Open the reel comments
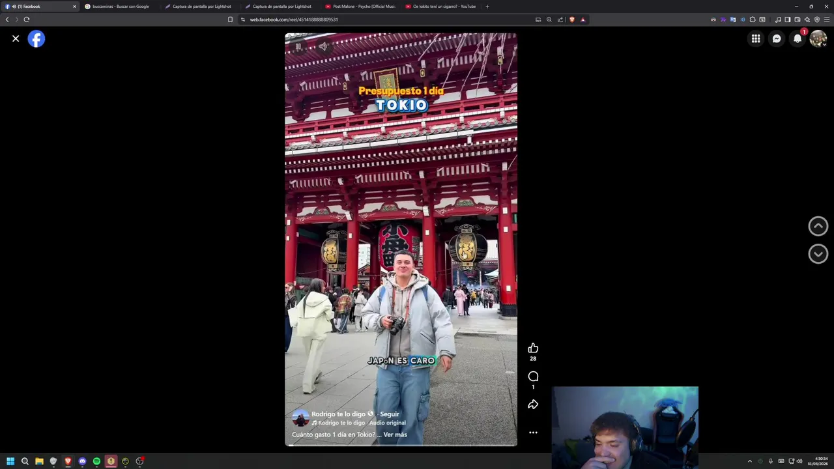The width and height of the screenshot is (834, 469). [533, 377]
